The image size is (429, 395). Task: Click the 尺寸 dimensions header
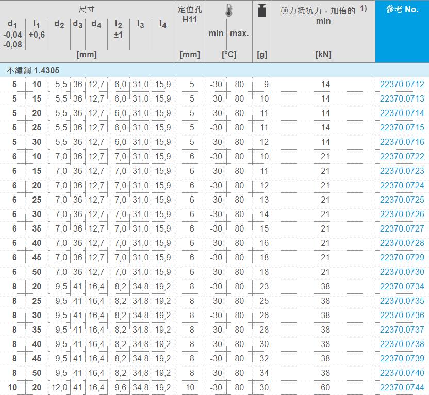pyautogui.click(x=87, y=9)
